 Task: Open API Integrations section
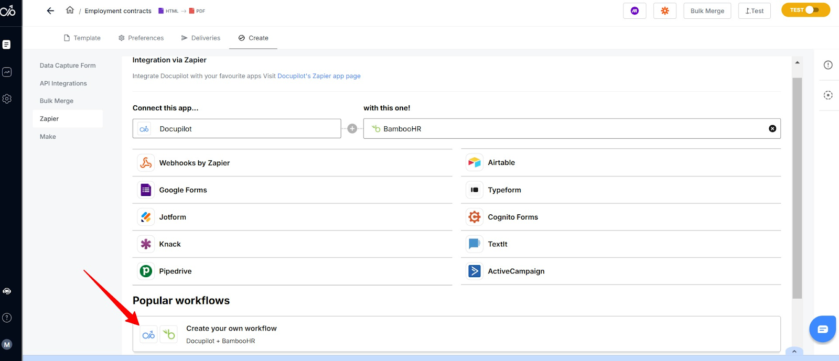tap(63, 83)
